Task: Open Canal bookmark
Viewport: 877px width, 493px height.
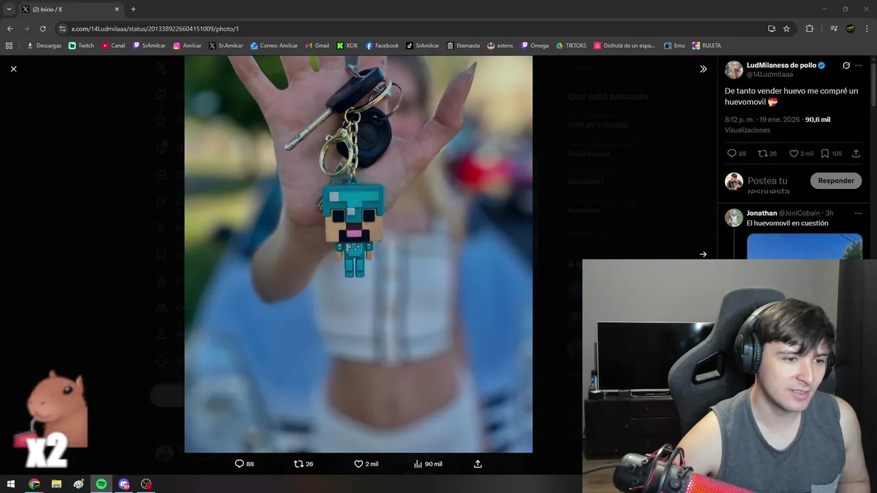Action: point(113,46)
